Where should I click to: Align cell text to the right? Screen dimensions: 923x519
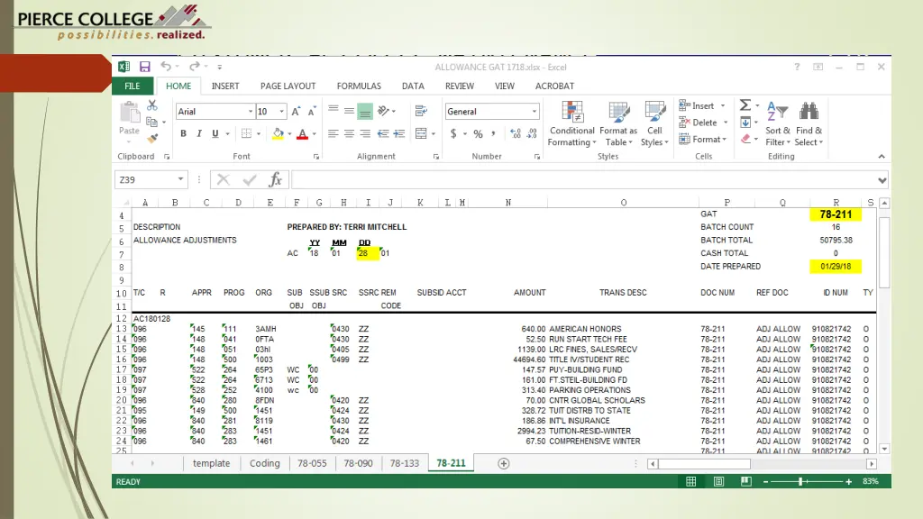pyautogui.click(x=365, y=133)
